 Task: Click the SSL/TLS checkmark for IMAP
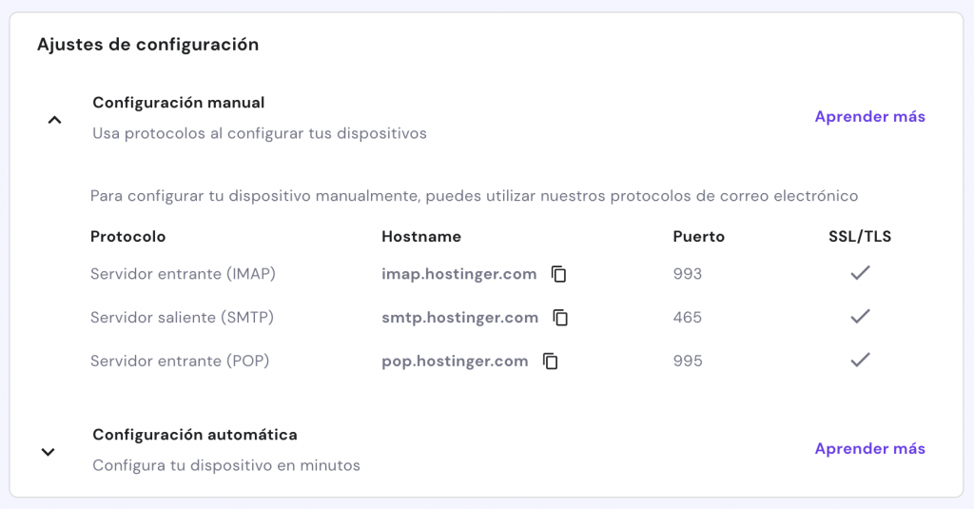click(x=860, y=273)
